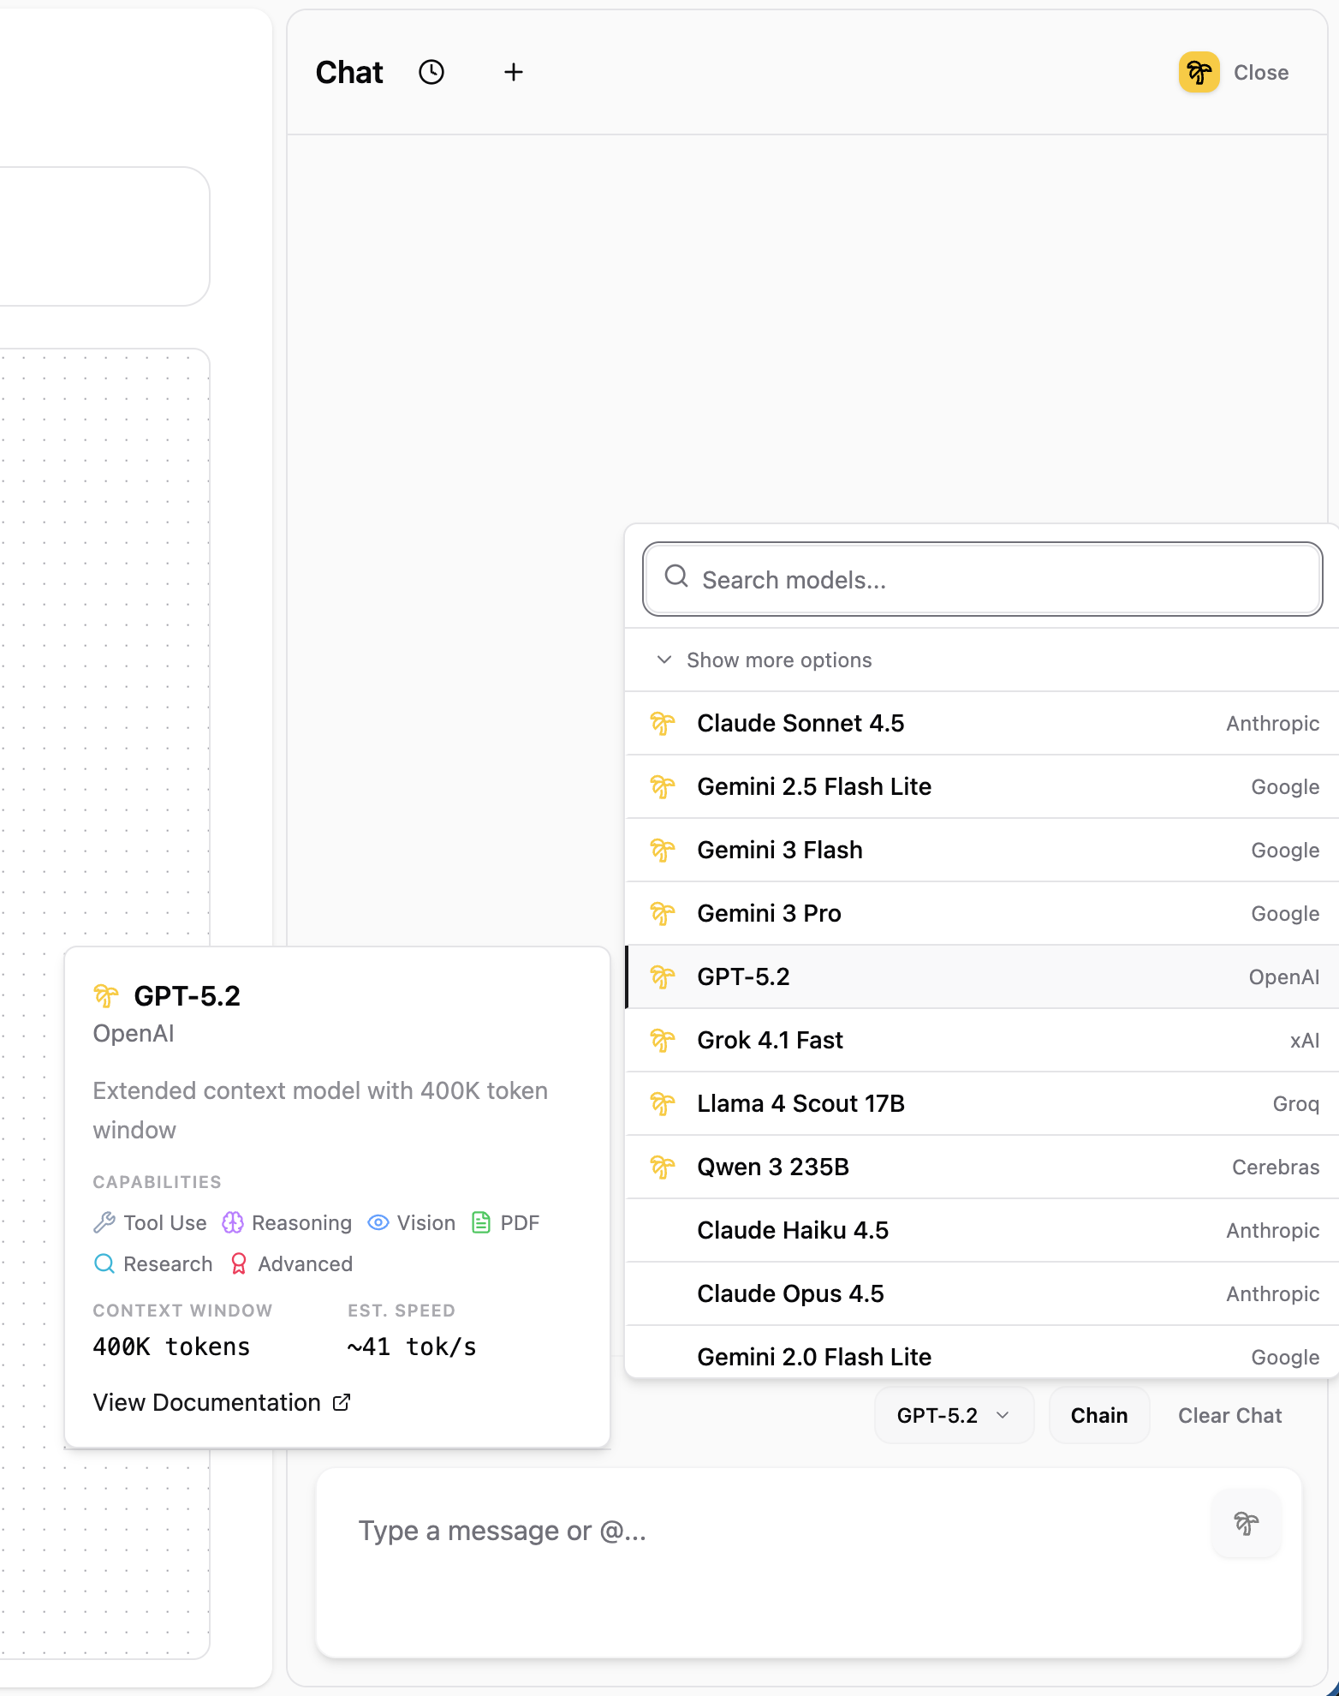Choose Llama 4 Scout 17B model

(x=982, y=1103)
